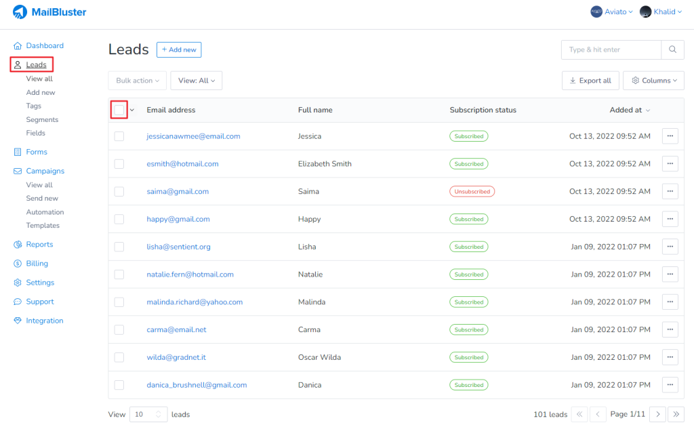Open the Dashboard from the sidebar
Image resolution: width=694 pixels, height=427 pixels.
pos(17,45)
